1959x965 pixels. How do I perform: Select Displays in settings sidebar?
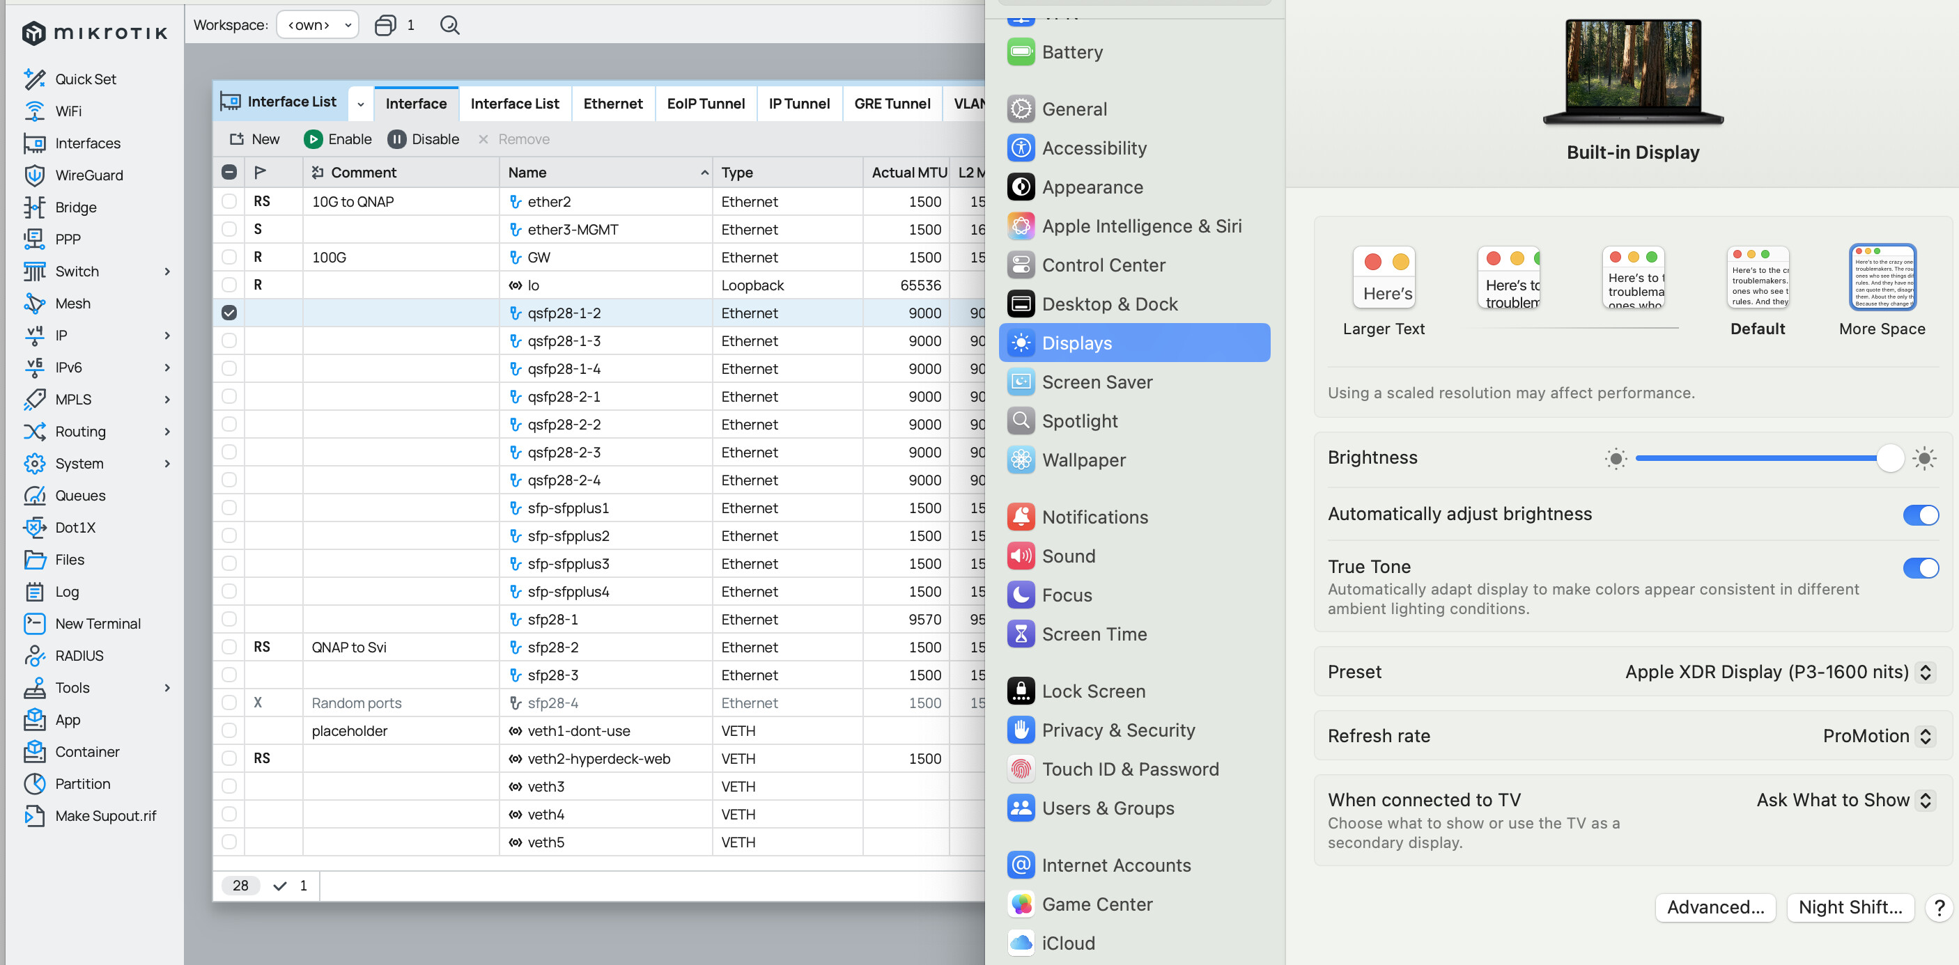(1134, 343)
